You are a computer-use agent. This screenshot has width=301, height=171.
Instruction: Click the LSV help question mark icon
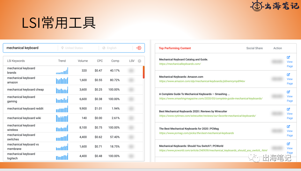[x=140, y=61]
